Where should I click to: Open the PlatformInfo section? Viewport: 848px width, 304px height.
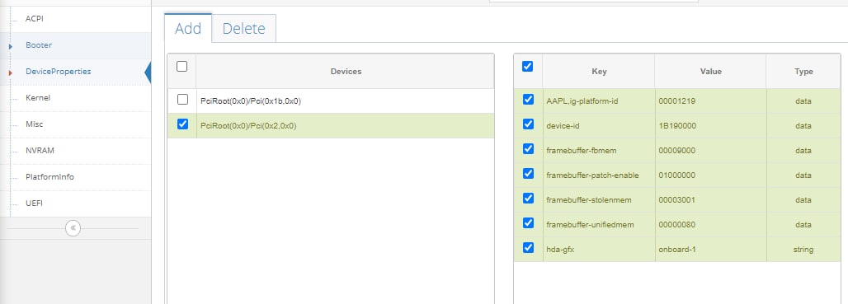[x=49, y=177]
